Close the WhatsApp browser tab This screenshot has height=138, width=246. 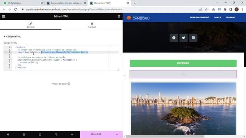click(x=42, y=3)
